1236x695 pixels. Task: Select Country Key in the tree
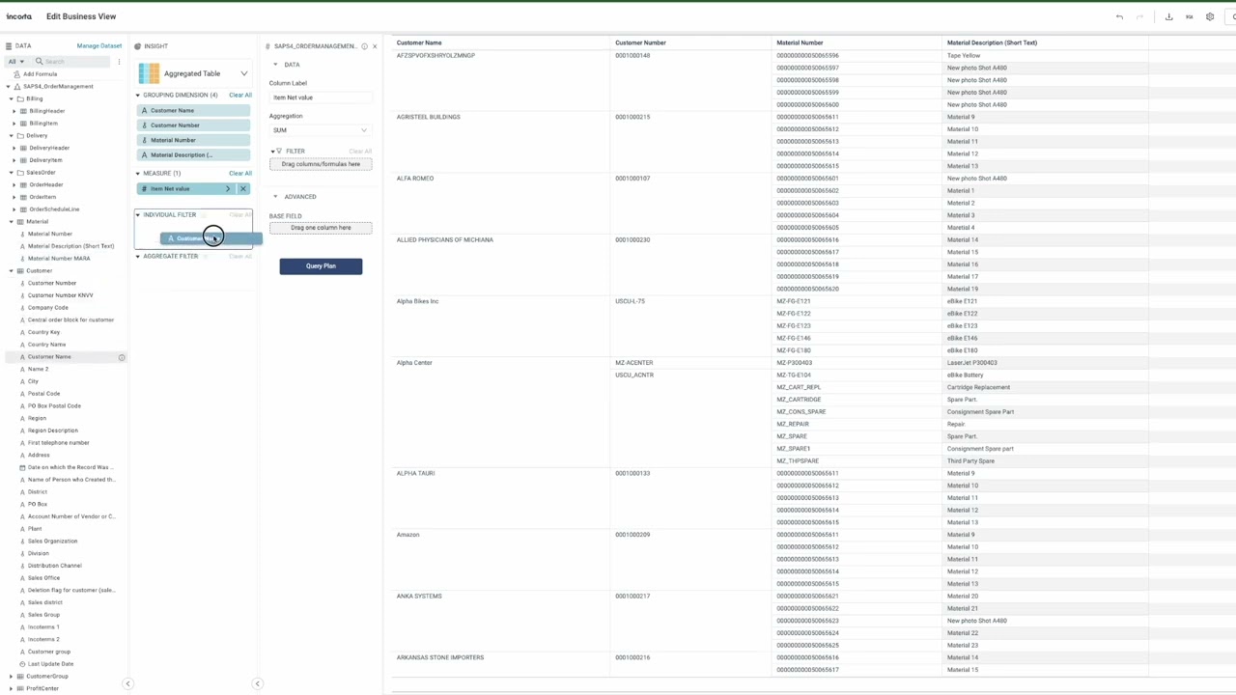[x=43, y=332]
